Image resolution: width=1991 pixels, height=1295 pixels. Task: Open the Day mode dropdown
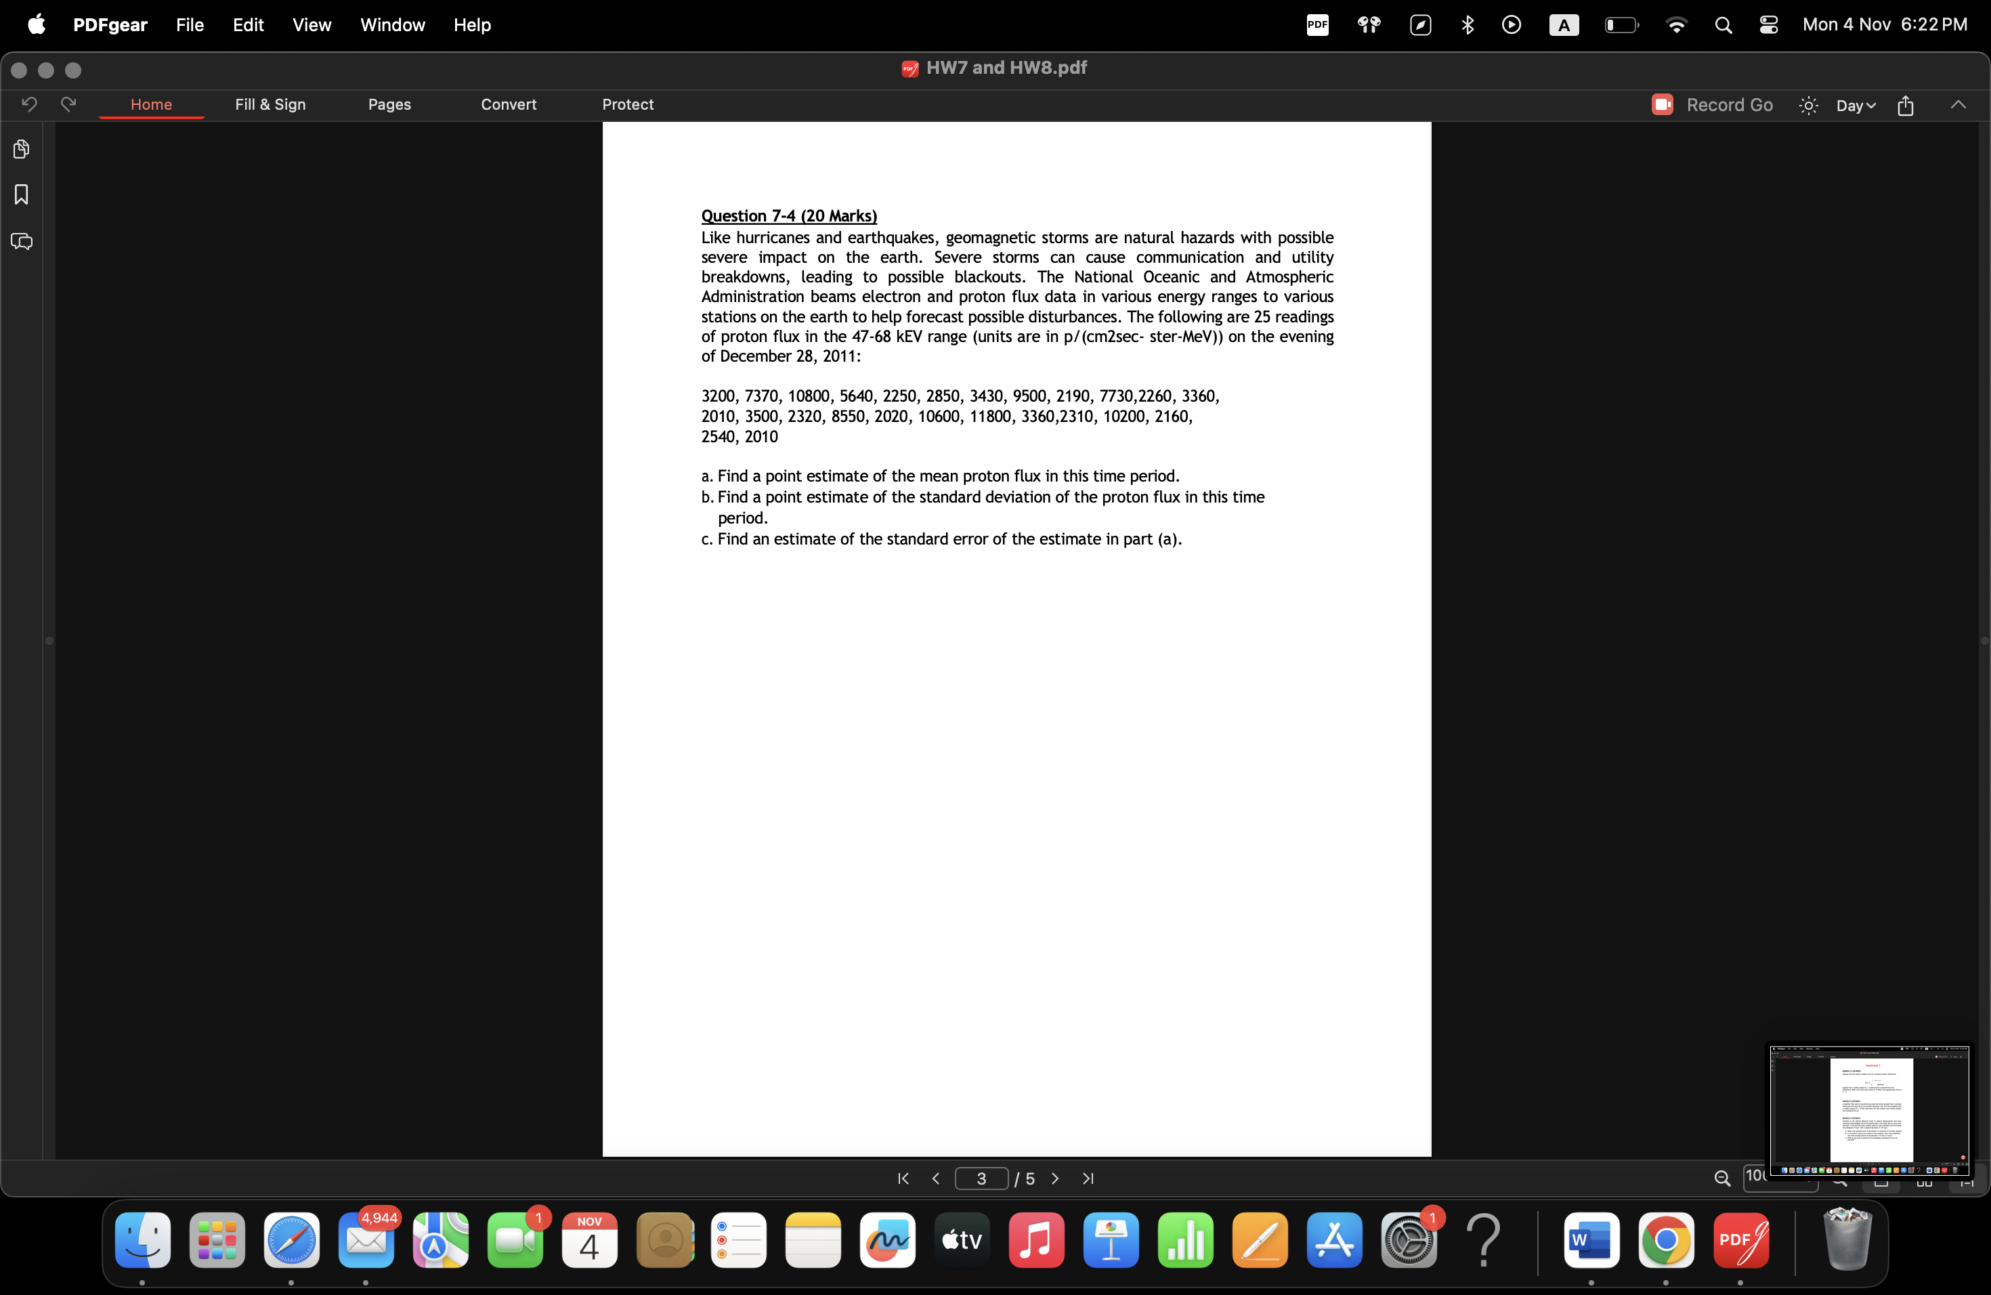point(1856,106)
